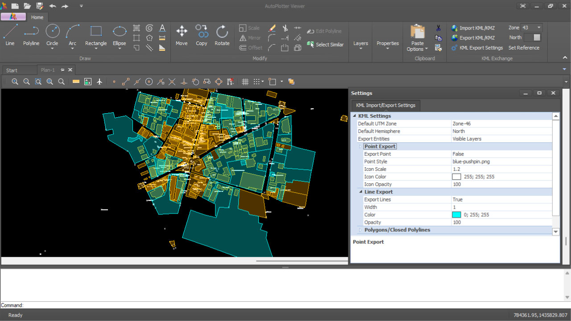Screen dimensions: 571x321
Task: Toggle the grid display icon
Action: (245, 82)
